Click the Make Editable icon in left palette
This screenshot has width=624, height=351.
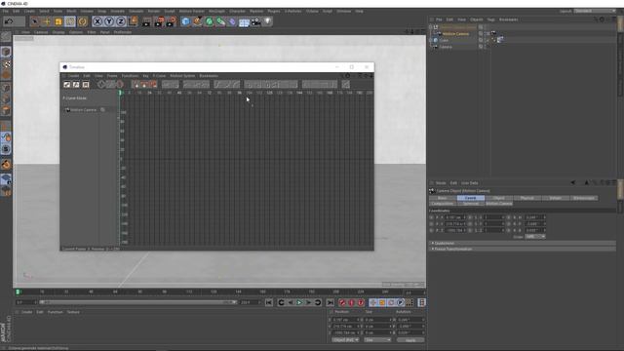pyautogui.click(x=6, y=37)
